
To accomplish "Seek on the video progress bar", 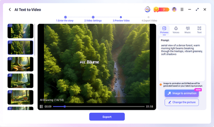I will pos(99,107).
